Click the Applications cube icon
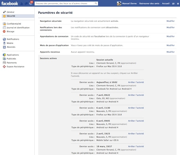 click(x=4, y=55)
